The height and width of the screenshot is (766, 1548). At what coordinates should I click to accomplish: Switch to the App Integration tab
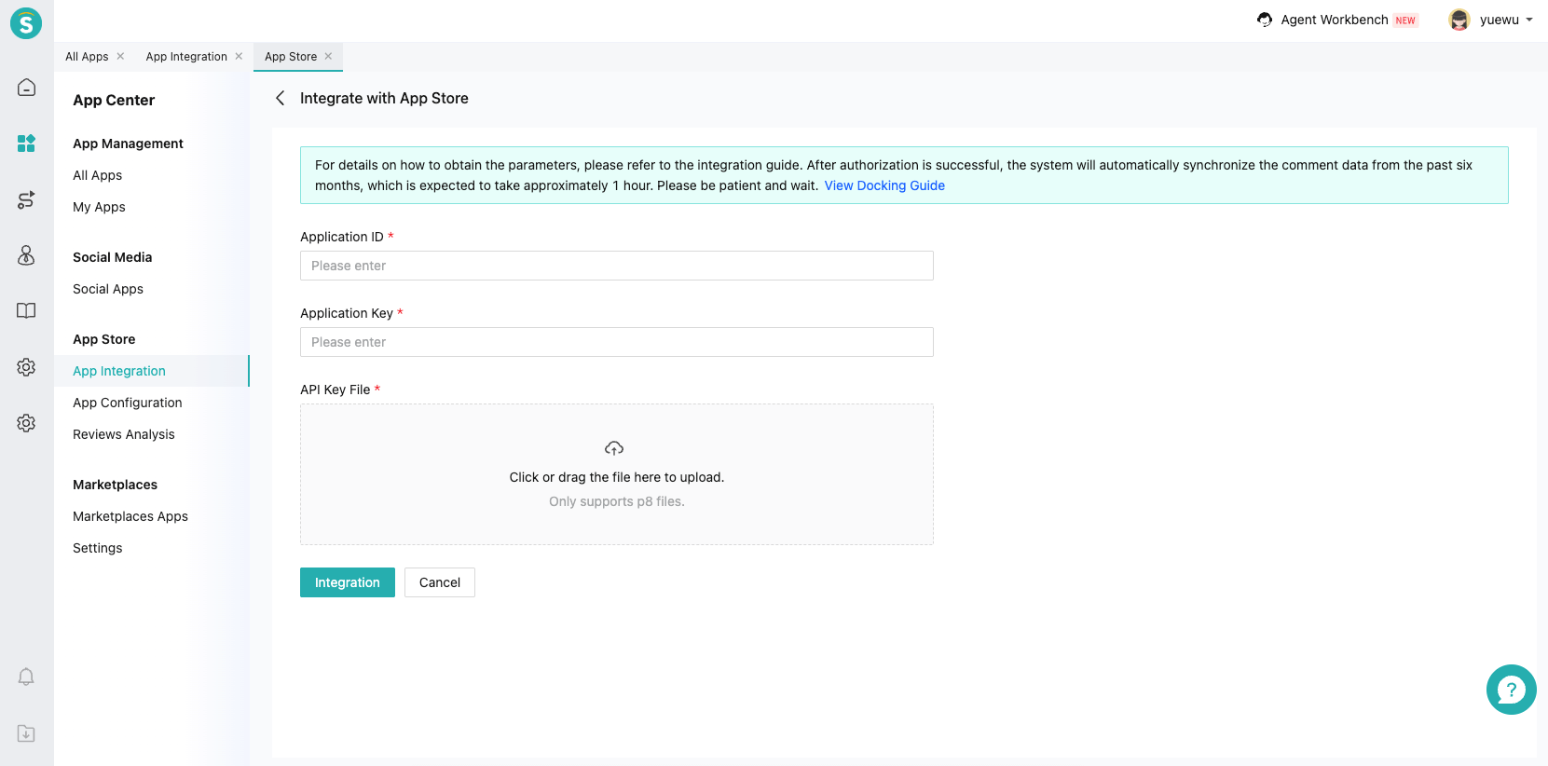pos(186,57)
